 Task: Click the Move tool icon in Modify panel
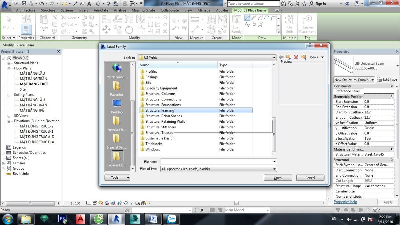106,29
